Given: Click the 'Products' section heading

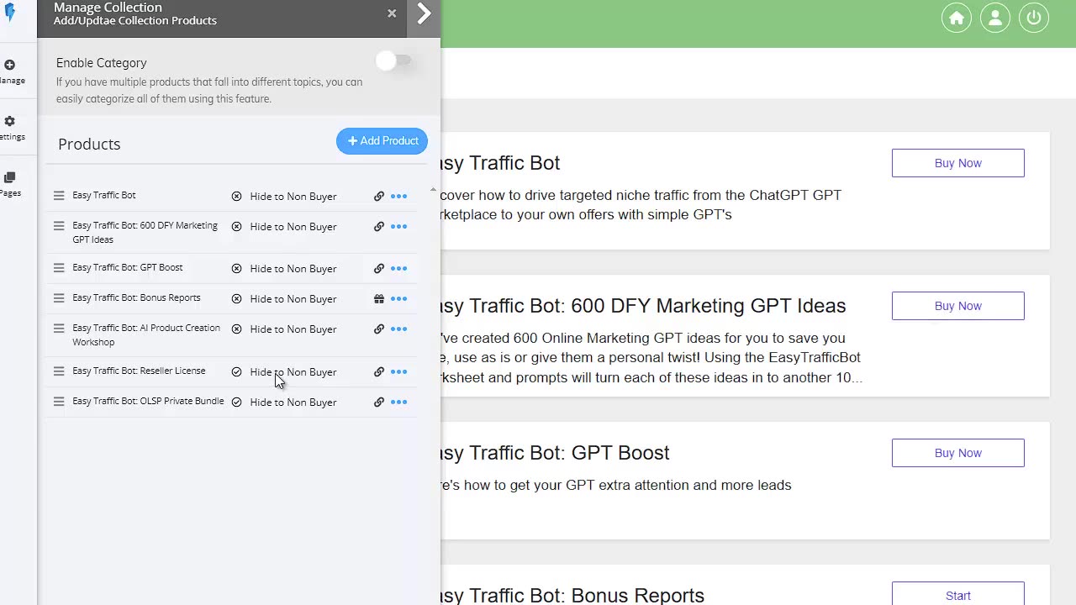Looking at the screenshot, I should pyautogui.click(x=89, y=144).
